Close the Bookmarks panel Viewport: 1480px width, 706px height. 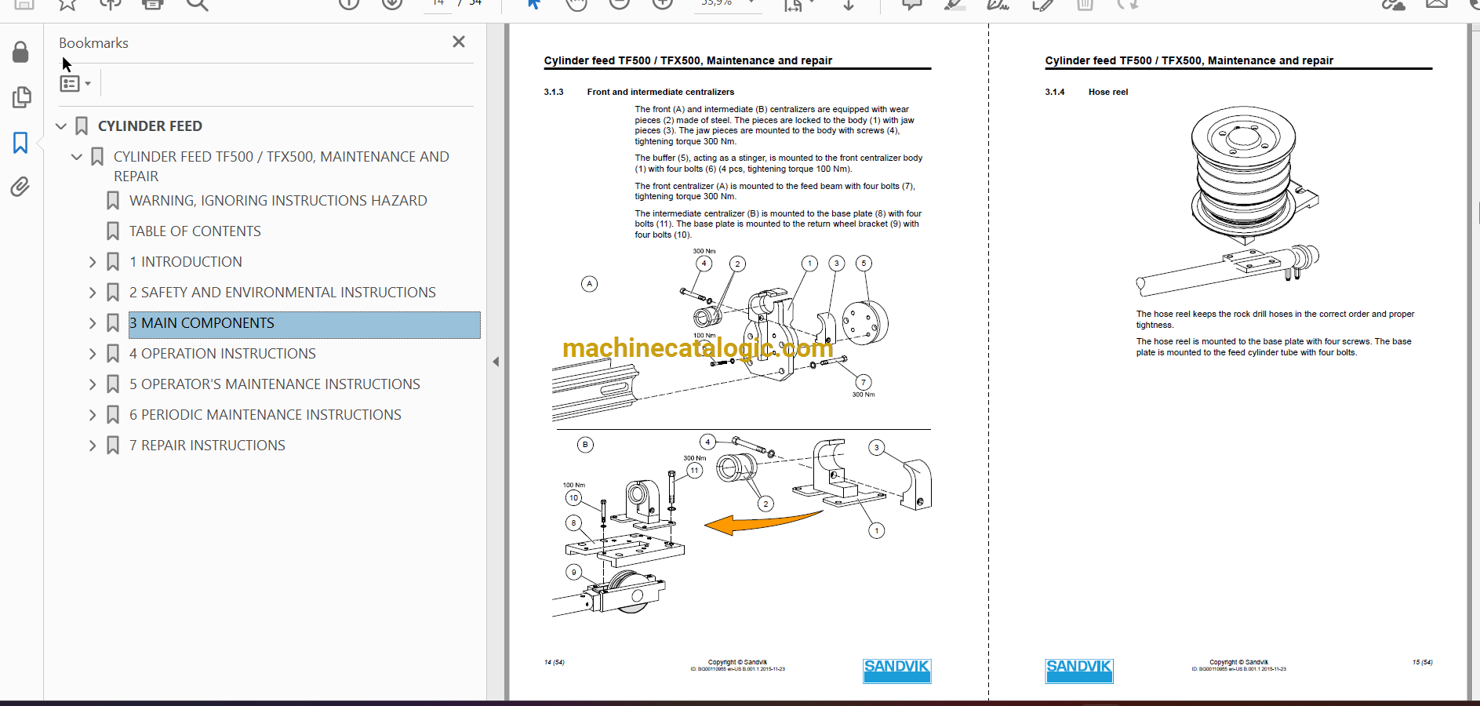[459, 42]
